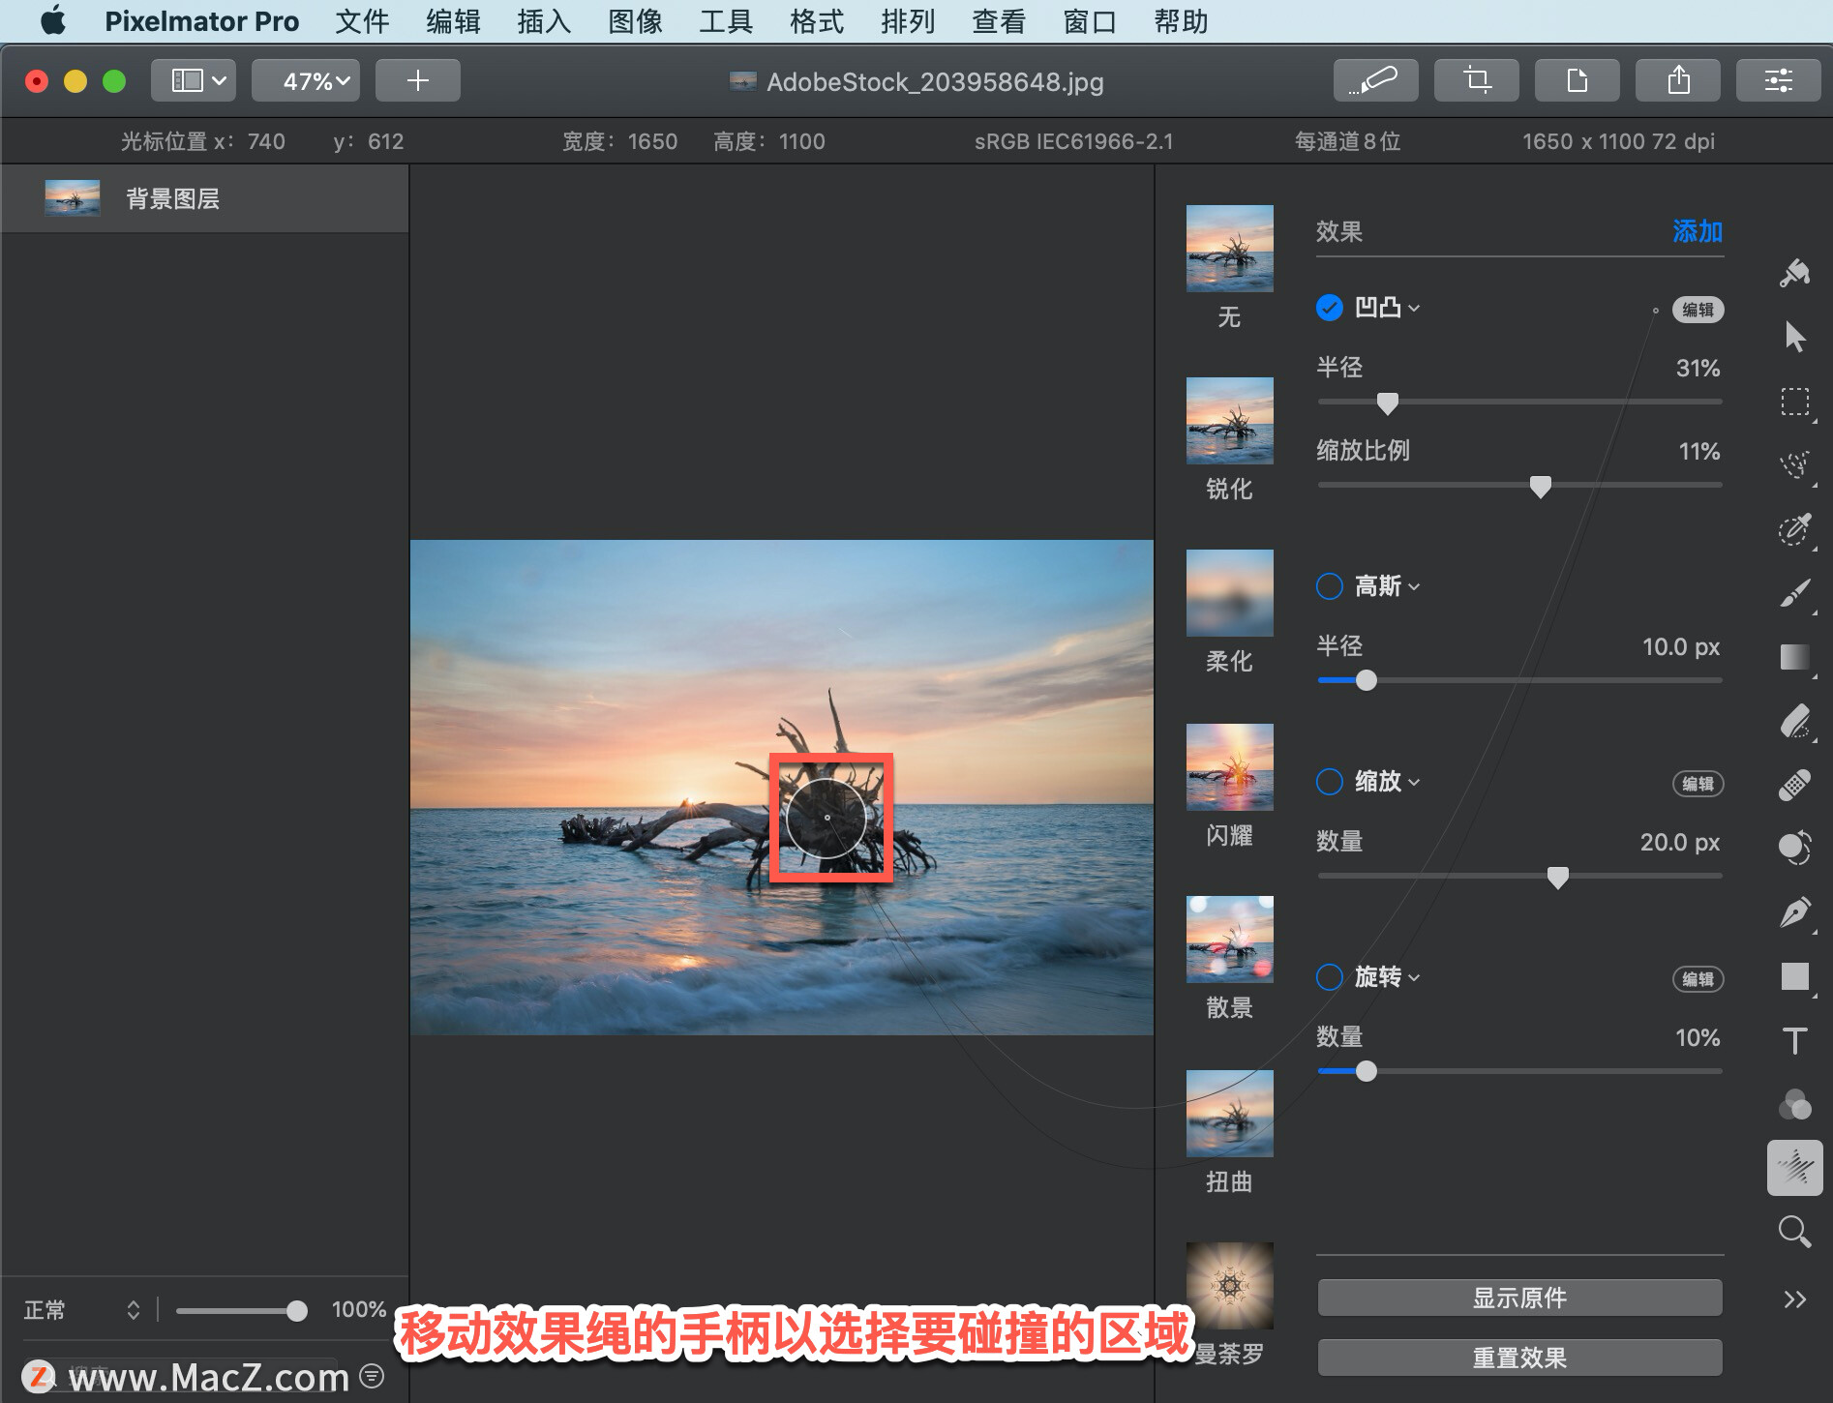Open the 工具 menu
The width and height of the screenshot is (1833, 1403).
[726, 21]
